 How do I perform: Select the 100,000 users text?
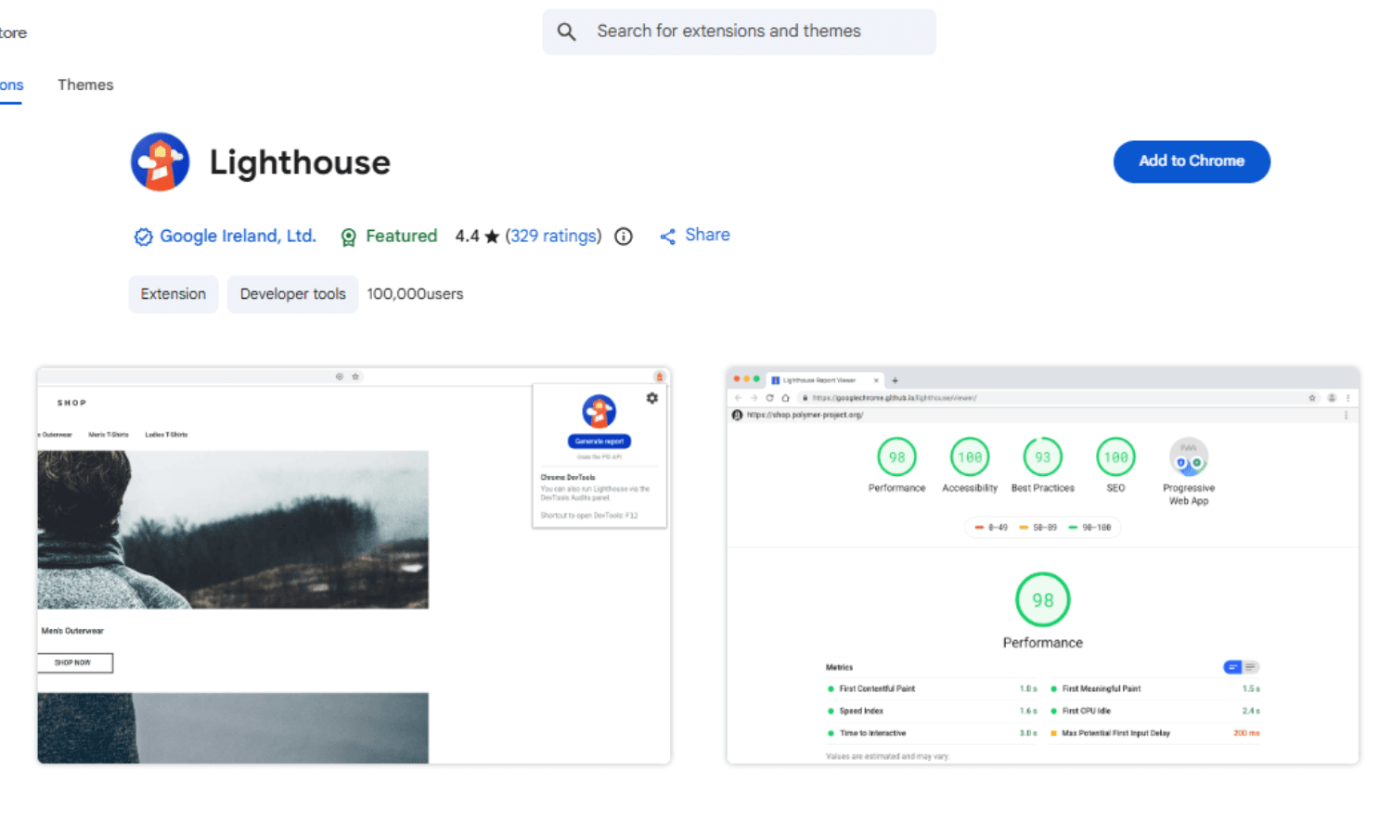click(x=415, y=294)
